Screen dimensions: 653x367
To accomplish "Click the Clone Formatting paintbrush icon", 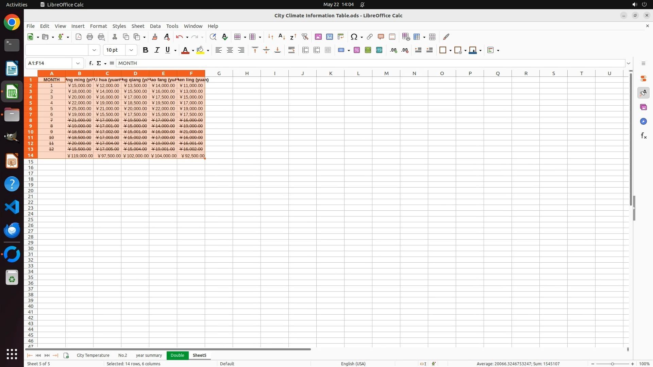I will [x=155, y=37].
